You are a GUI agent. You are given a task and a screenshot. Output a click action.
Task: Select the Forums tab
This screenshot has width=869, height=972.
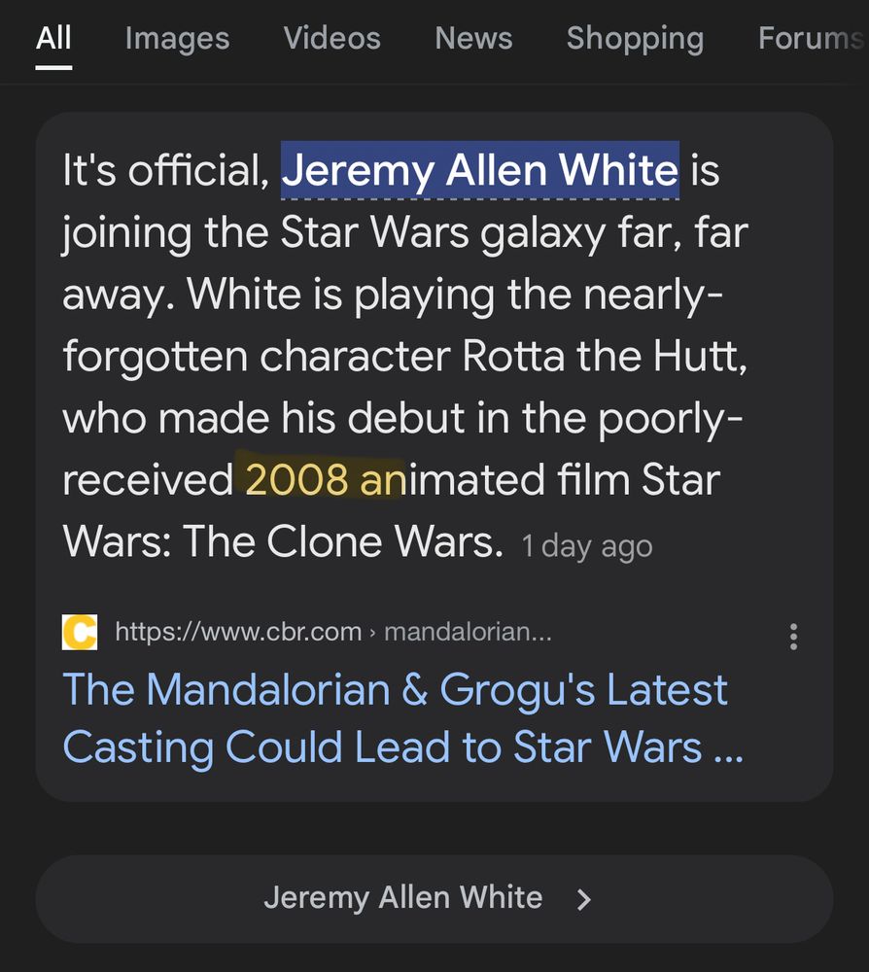click(x=812, y=38)
